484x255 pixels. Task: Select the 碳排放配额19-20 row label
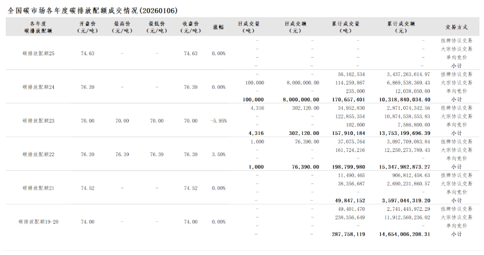point(38,222)
